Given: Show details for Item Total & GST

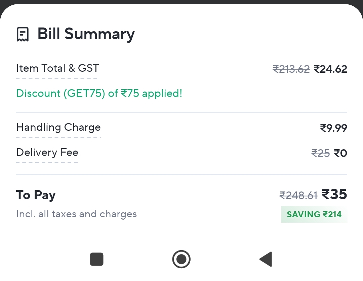Looking at the screenshot, I should [x=57, y=68].
